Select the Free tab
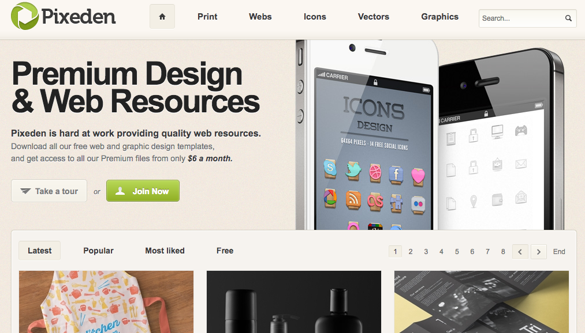585x333 pixels. 225,251
